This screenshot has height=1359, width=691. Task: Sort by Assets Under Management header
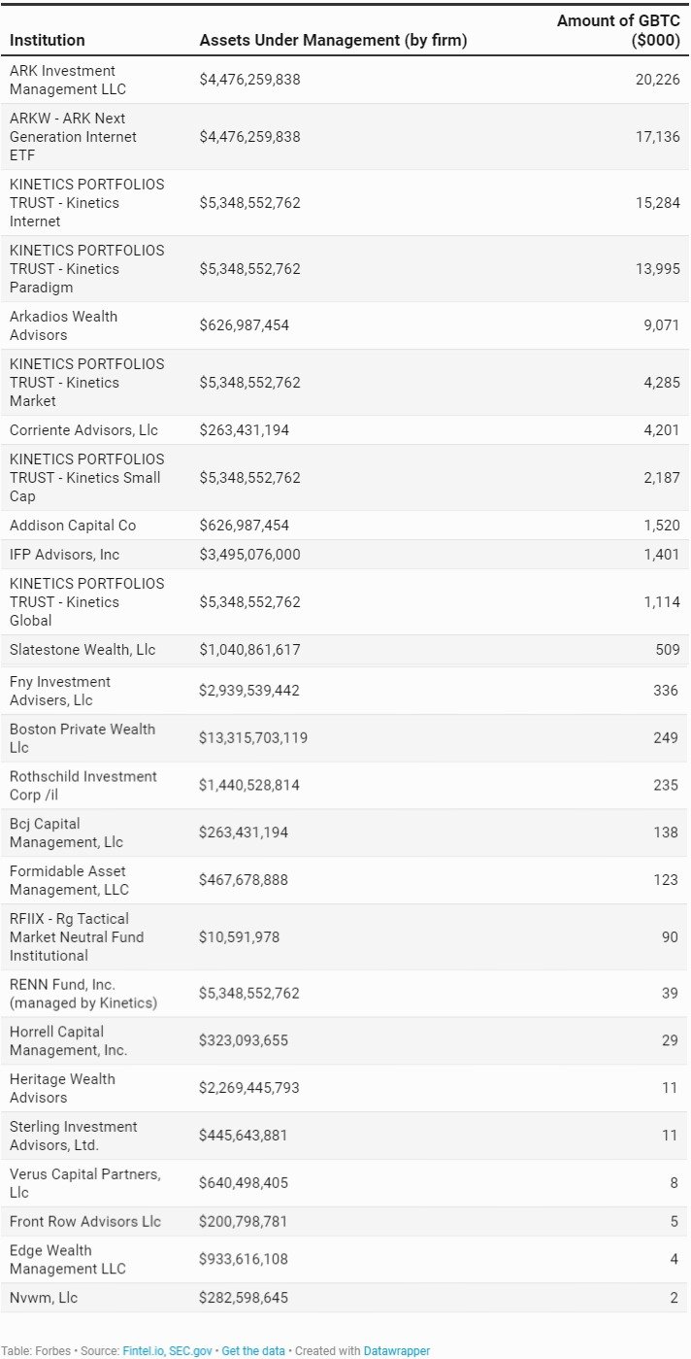[333, 40]
